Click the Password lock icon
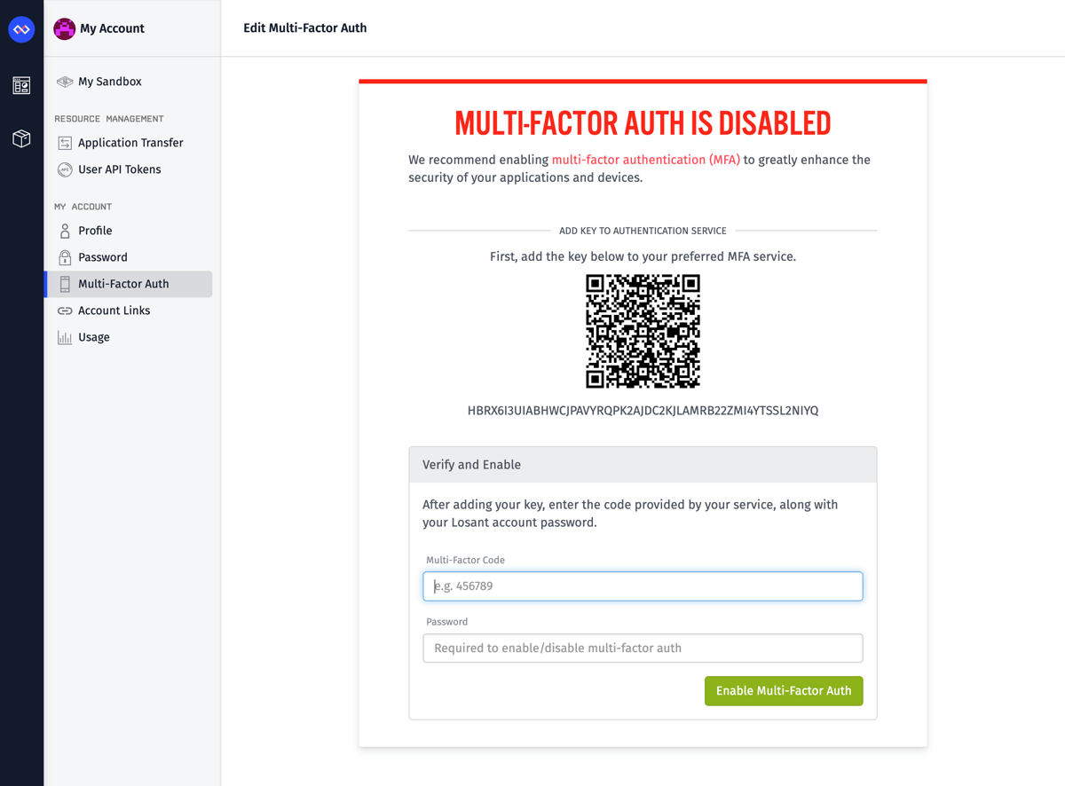Viewport: 1065px width, 786px height. click(65, 257)
